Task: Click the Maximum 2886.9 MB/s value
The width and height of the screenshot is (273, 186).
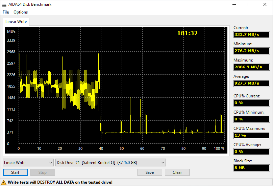Action: (252, 67)
